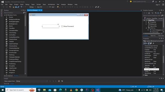165x92 pixels.
Task: Click the textbox smart tag arrow glyph
Action: tap(58, 25)
